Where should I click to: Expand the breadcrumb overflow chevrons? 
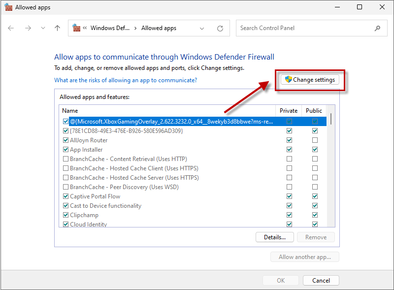coord(85,28)
